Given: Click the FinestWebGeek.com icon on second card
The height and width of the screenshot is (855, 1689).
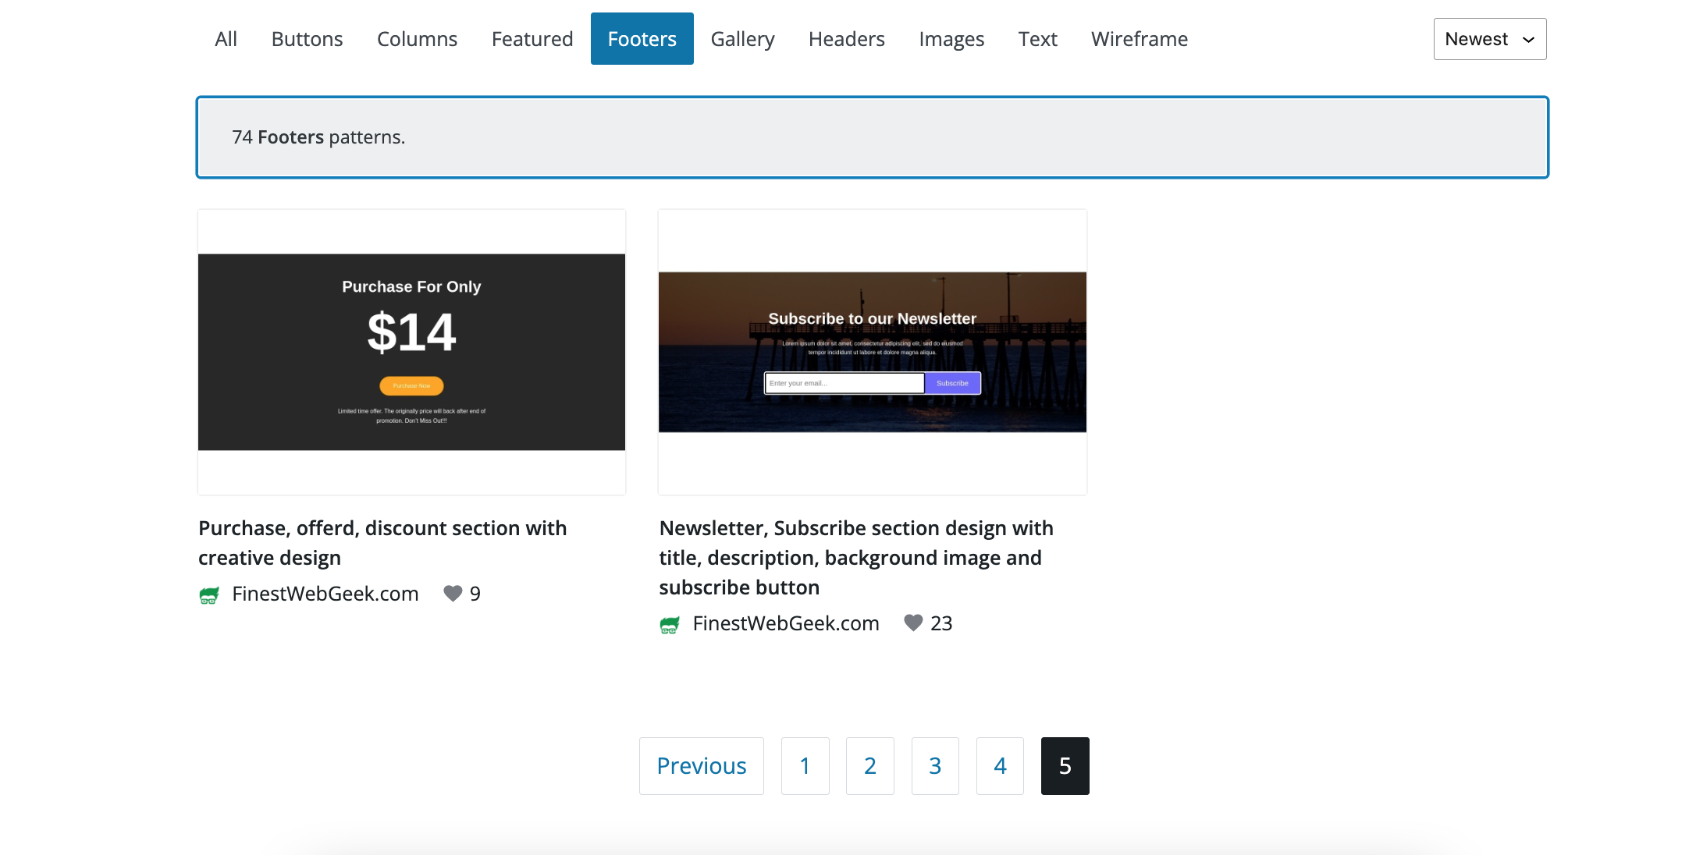Looking at the screenshot, I should 670,623.
